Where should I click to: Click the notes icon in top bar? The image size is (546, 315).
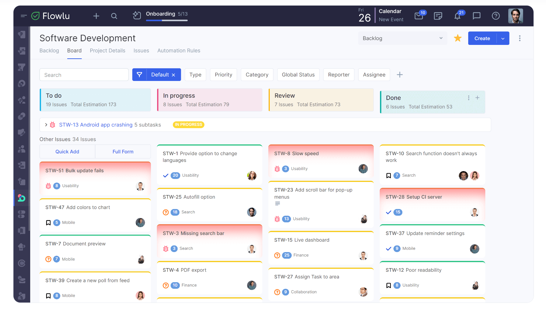[x=438, y=16]
